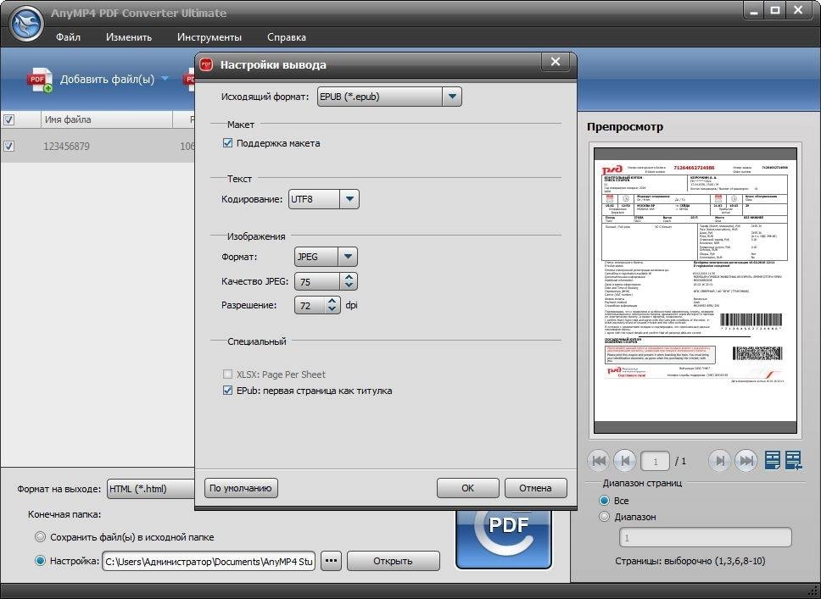This screenshot has height=599, width=821.
Task: Select file row 123456879
Action: (x=98, y=146)
